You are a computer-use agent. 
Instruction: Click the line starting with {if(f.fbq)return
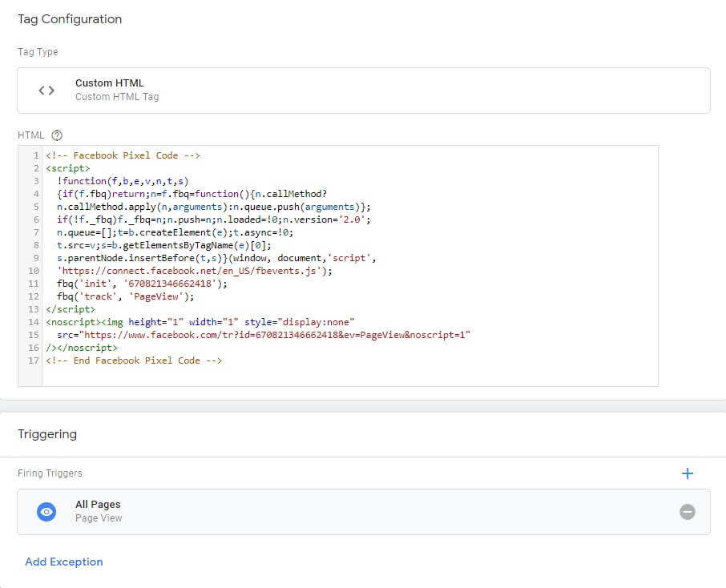click(192, 194)
